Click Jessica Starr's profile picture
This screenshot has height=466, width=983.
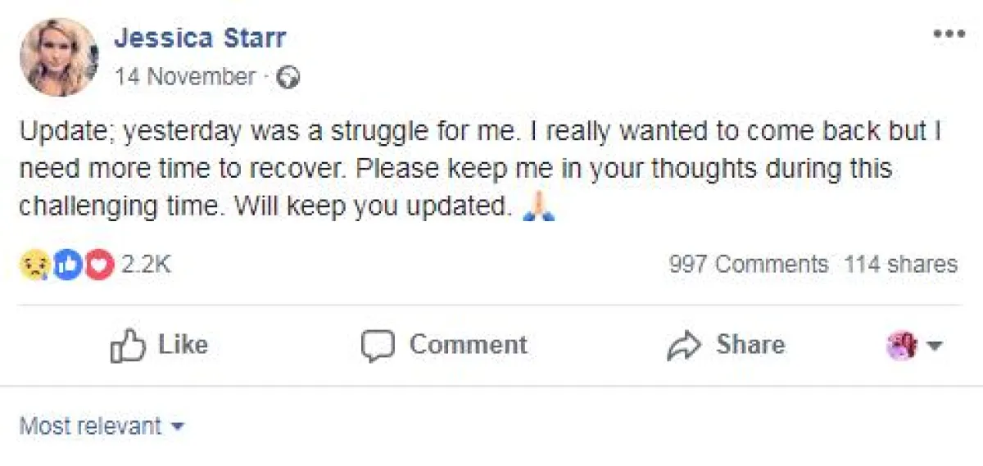coord(57,56)
